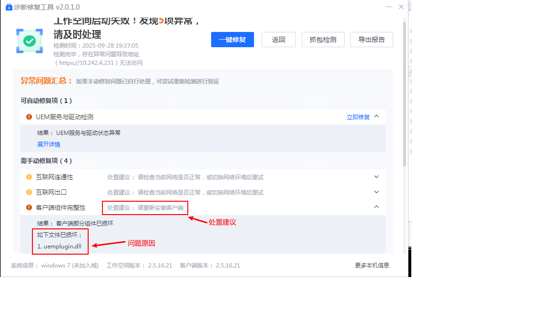
Task: Collapse the UEM服务与驱动检测 section
Action: [x=376, y=116]
